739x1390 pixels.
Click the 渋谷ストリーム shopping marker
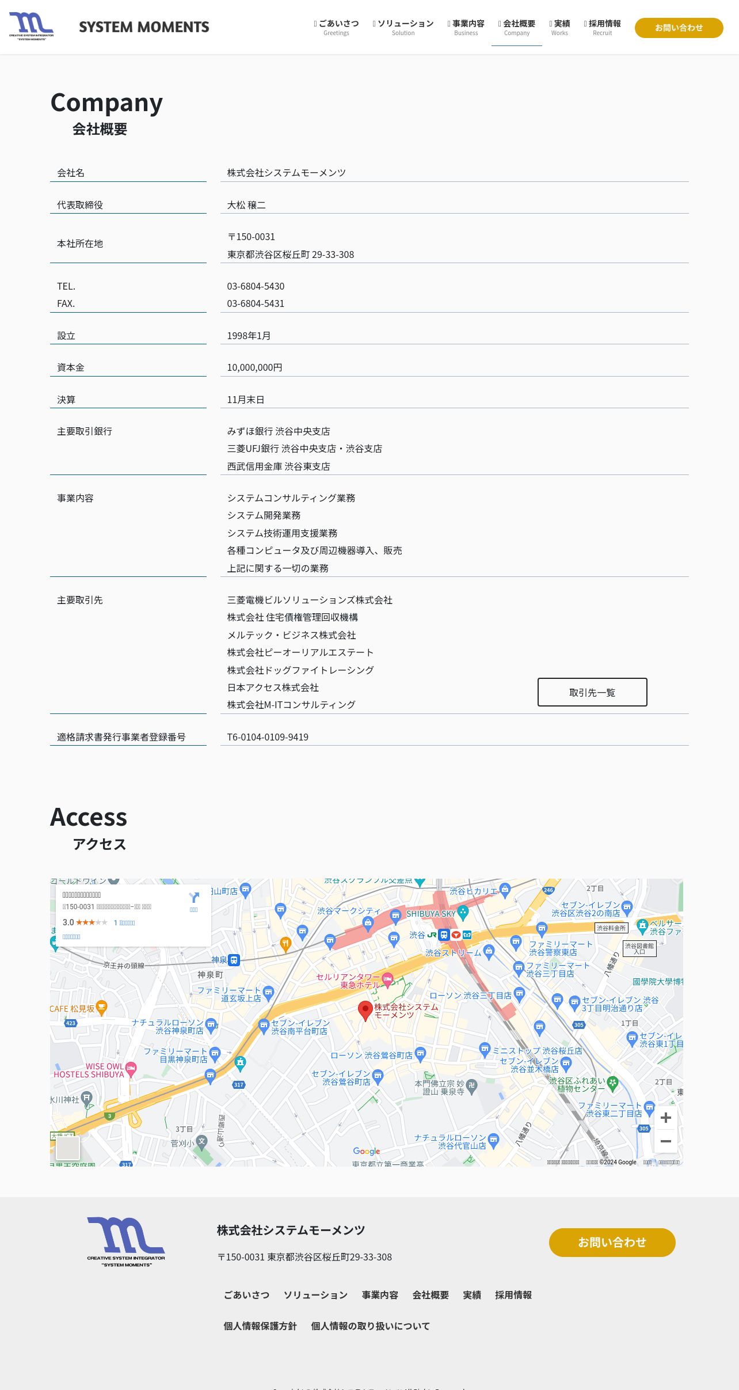pyautogui.click(x=489, y=951)
